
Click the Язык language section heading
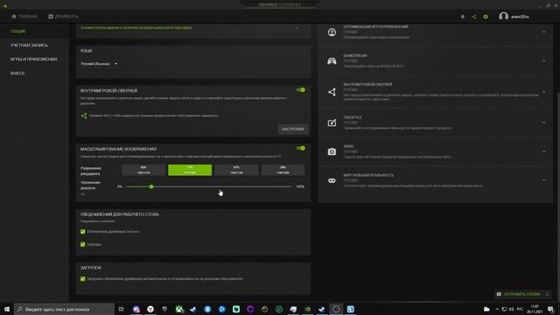tap(86, 51)
